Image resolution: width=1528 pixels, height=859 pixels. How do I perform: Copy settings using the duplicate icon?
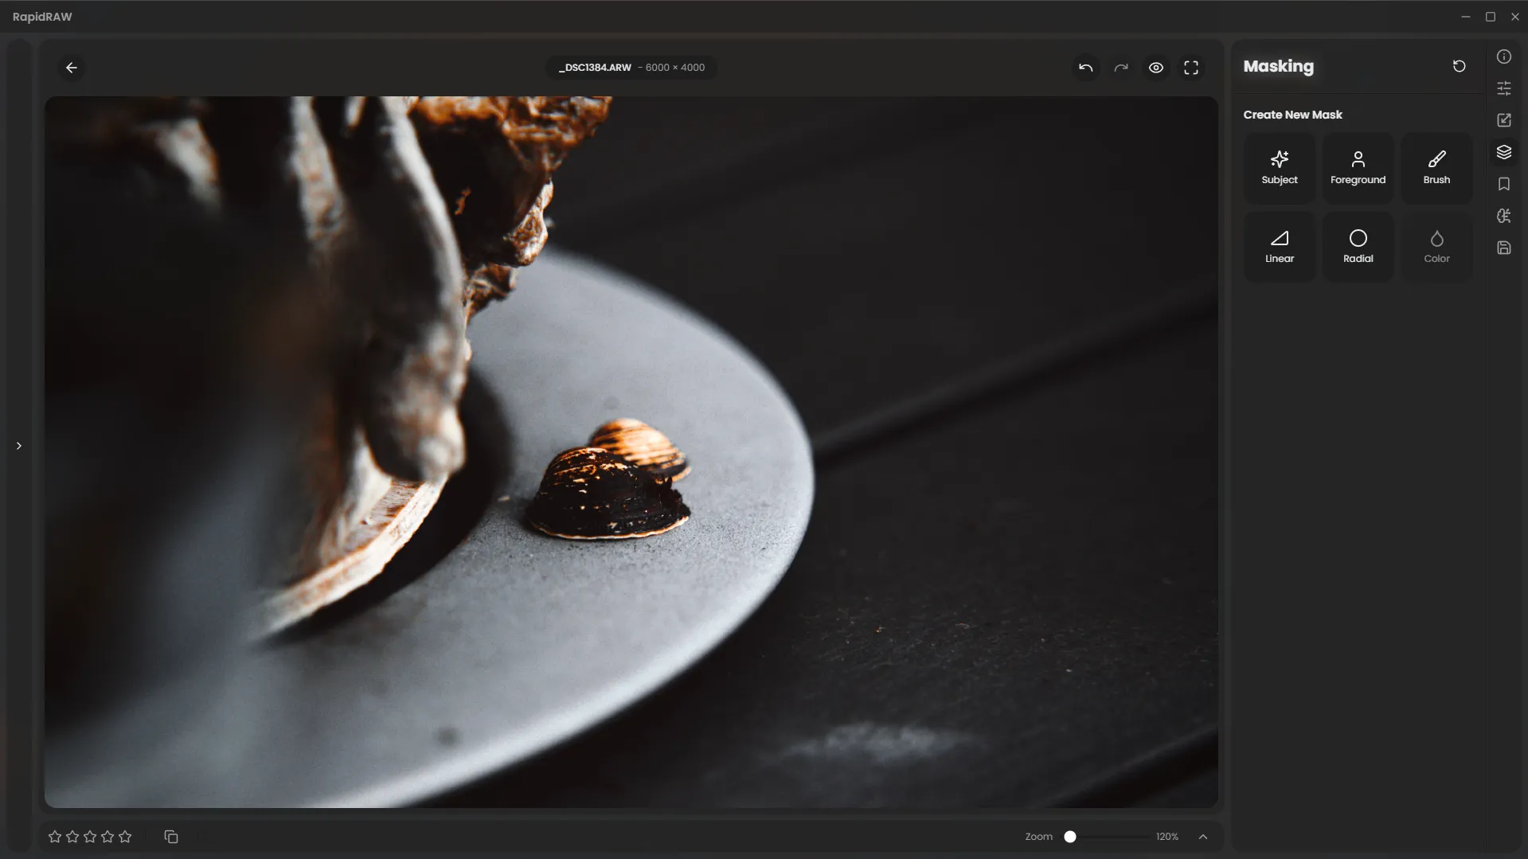[171, 837]
